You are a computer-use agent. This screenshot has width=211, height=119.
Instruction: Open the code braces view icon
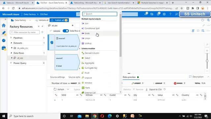click(x=198, y=31)
